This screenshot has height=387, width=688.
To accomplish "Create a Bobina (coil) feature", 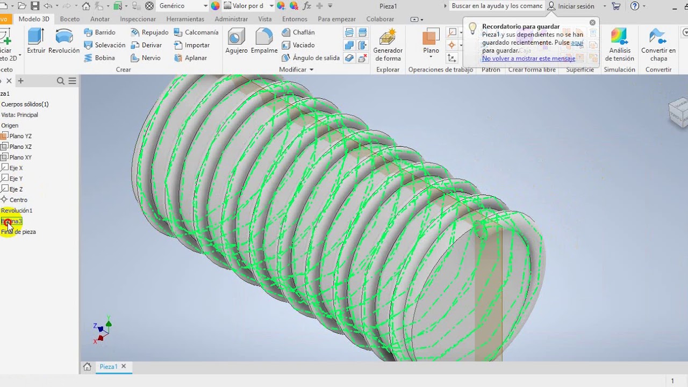I will click(99, 58).
